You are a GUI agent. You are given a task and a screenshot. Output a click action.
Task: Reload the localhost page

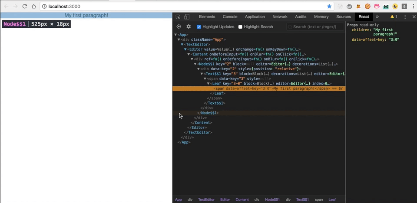coord(24,7)
